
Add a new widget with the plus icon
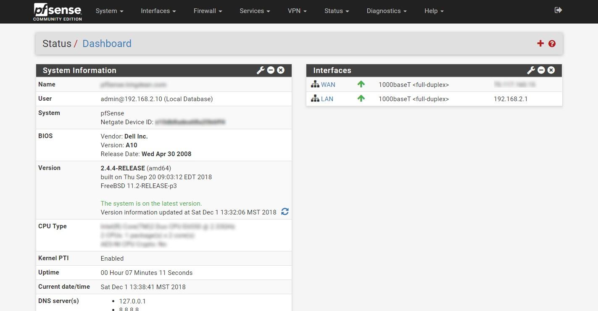[540, 43]
